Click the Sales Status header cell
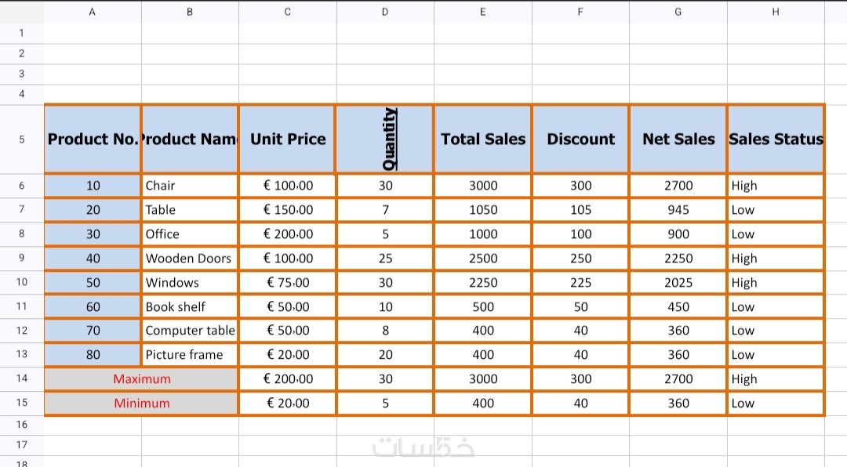 pyautogui.click(x=776, y=139)
